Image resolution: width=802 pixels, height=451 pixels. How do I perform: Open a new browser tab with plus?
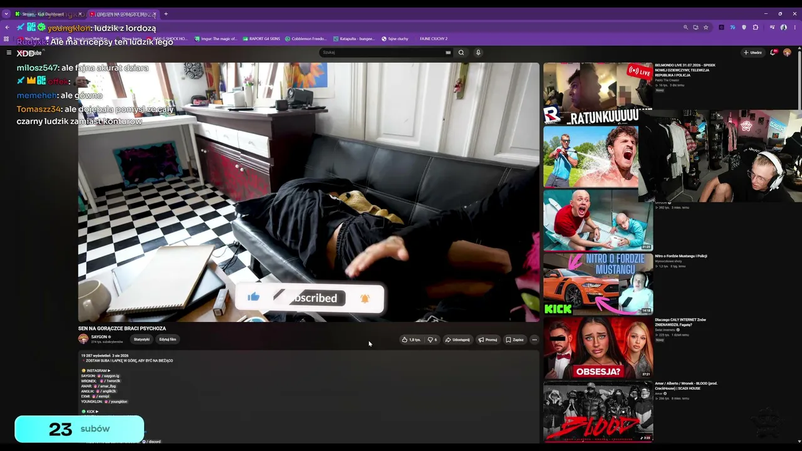(166, 14)
